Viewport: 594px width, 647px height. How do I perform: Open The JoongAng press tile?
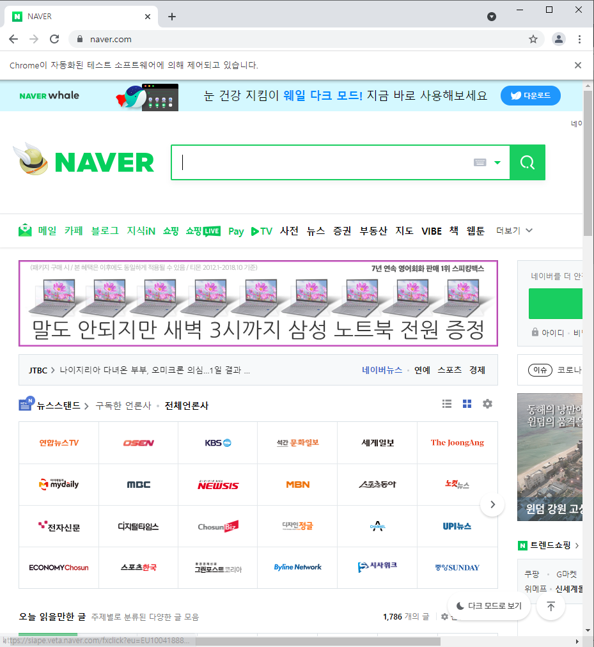pos(457,443)
